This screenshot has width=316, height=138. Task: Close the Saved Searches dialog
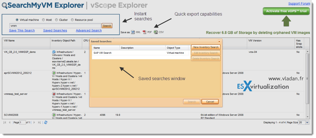219,41
